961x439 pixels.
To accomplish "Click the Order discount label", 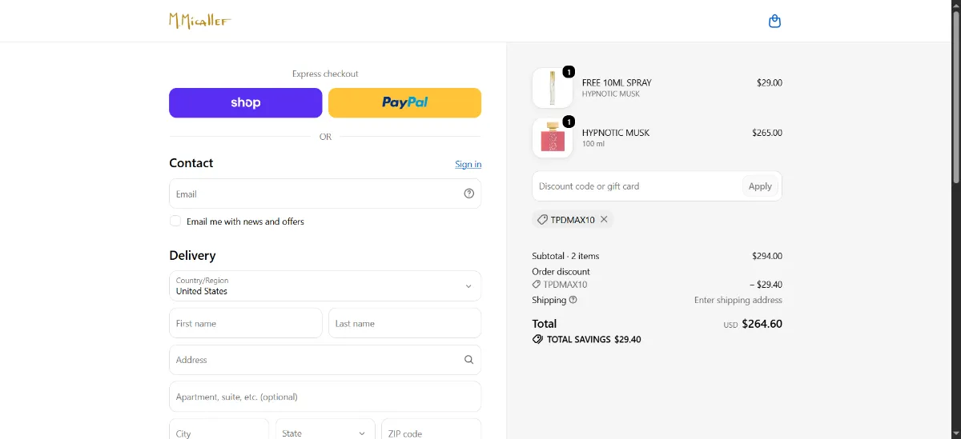I will [561, 272].
